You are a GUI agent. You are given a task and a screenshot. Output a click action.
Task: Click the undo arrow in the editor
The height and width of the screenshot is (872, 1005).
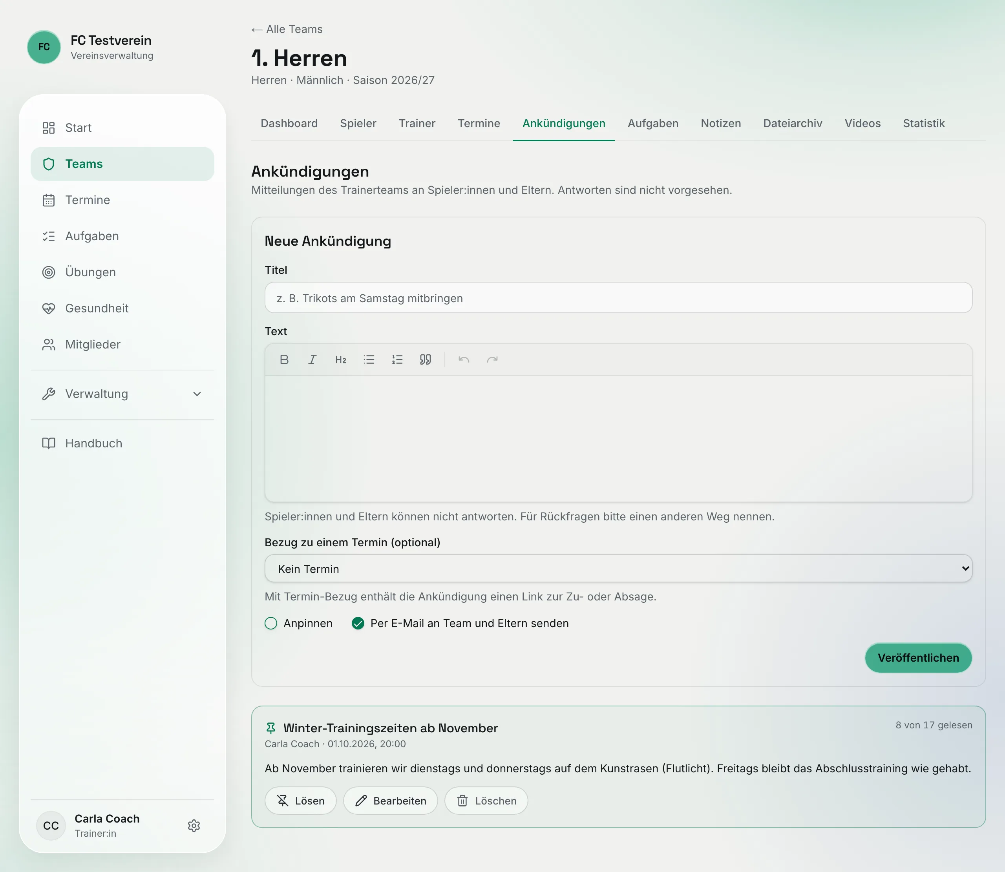pyautogui.click(x=464, y=359)
